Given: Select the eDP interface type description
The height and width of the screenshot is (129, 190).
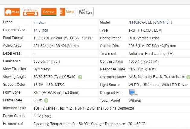Looking at the screenshot, I should [84, 108].
